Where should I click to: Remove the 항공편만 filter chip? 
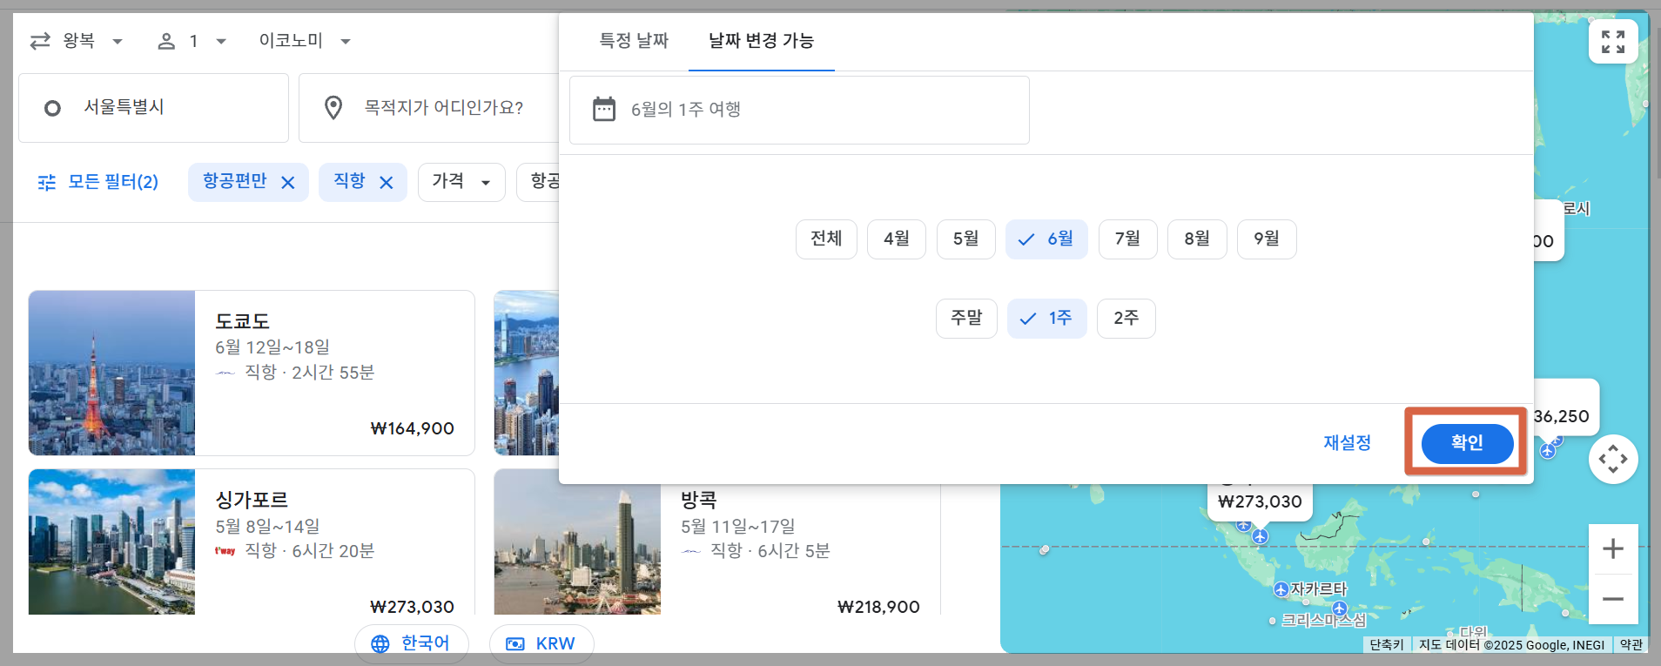click(x=288, y=182)
